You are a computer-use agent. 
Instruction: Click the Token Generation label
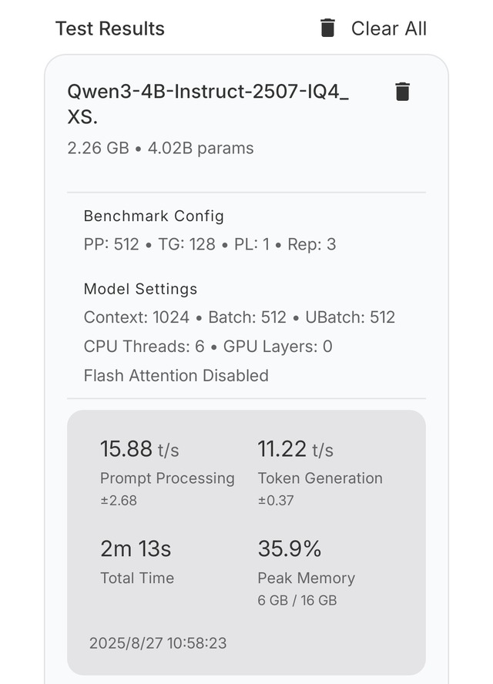click(320, 478)
